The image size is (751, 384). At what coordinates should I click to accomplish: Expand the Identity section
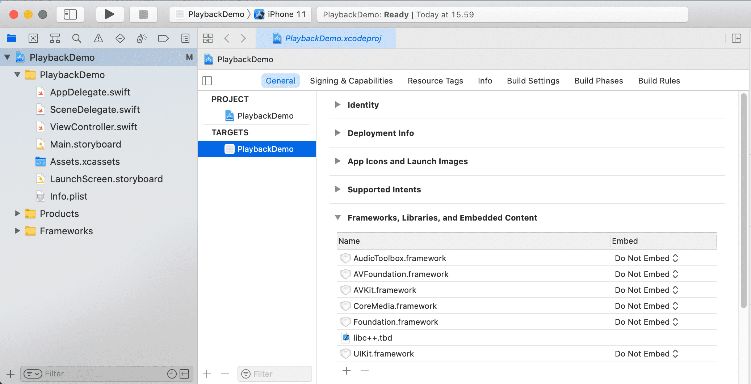(338, 105)
